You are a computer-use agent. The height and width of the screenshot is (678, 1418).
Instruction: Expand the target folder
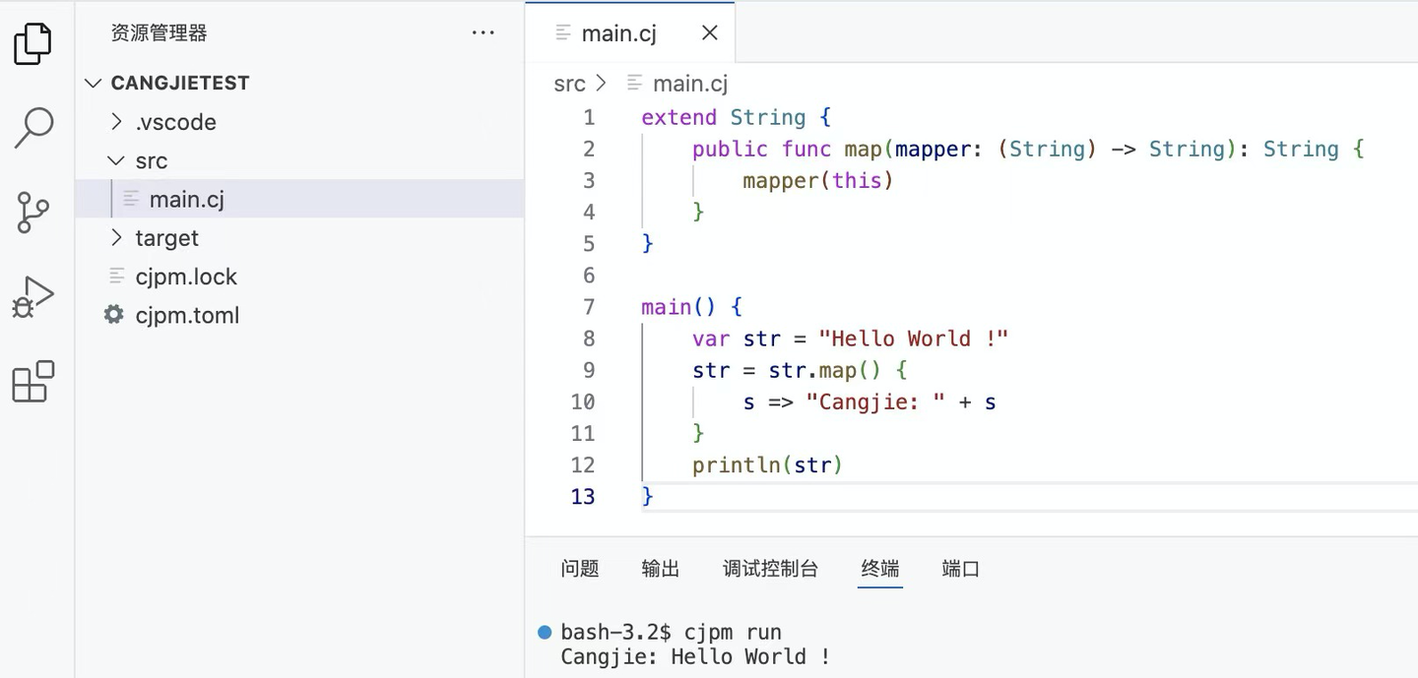coord(117,238)
